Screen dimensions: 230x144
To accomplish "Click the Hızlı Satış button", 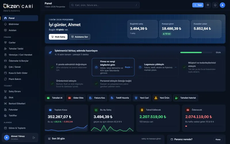I will coord(58,37).
